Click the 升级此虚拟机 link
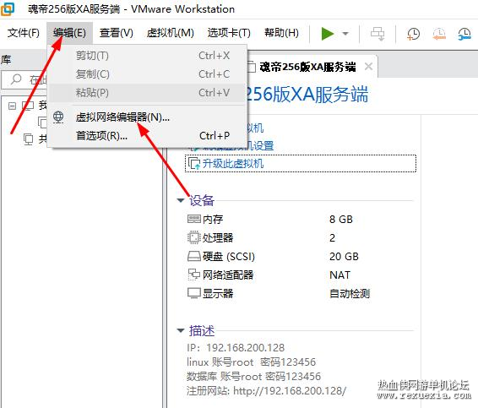478x408 pixels. tap(233, 164)
